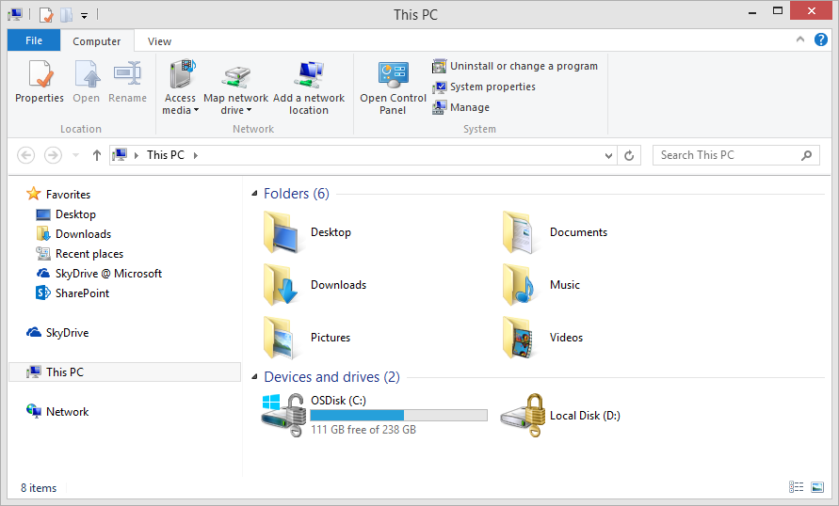Image resolution: width=839 pixels, height=506 pixels.
Task: Open address bar history dropdown
Action: (609, 155)
